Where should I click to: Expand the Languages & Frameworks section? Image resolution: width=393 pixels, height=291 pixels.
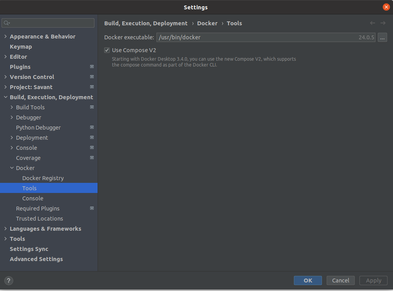[x=5, y=229]
